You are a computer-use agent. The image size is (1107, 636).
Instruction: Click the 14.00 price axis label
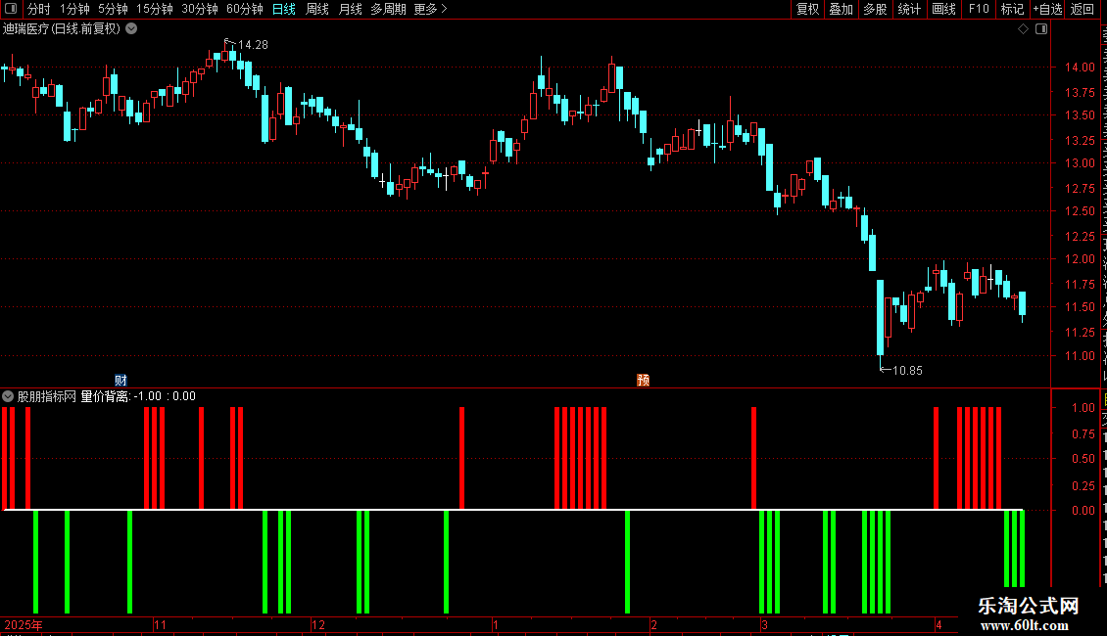point(1080,68)
